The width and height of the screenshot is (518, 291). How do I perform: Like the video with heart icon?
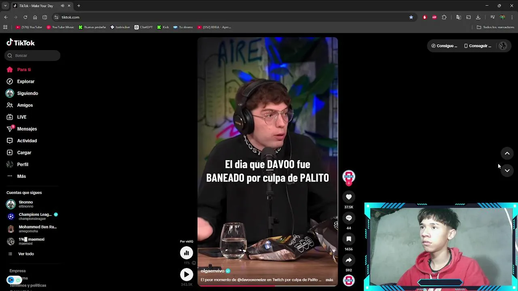pyautogui.click(x=349, y=197)
